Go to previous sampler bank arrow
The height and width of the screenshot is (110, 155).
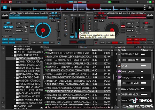point(133,47)
